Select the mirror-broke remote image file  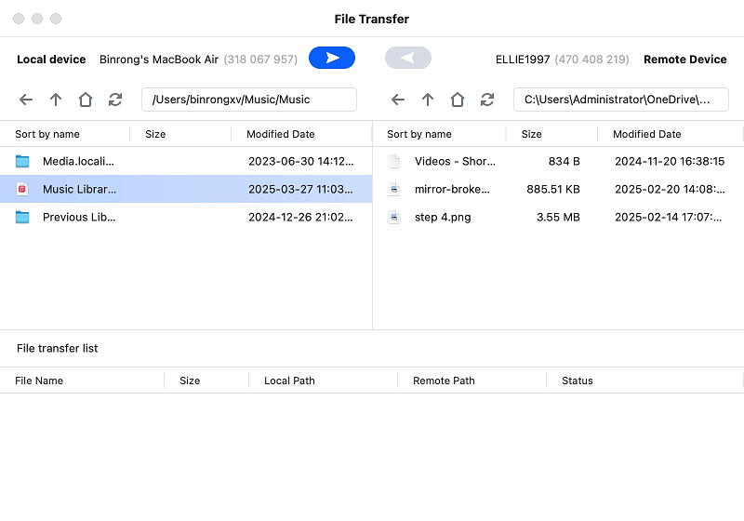tap(452, 189)
